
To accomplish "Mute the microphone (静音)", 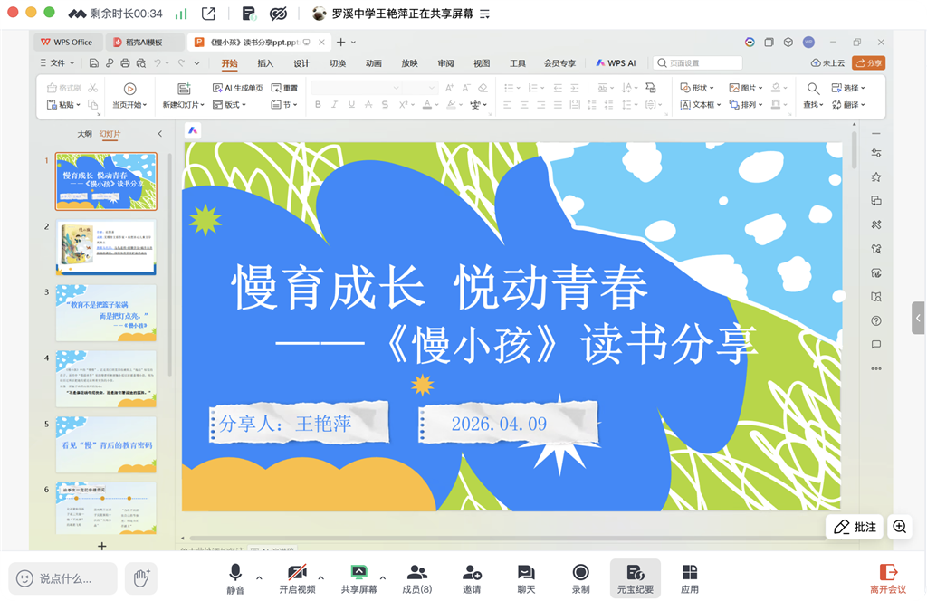I will pyautogui.click(x=235, y=578).
